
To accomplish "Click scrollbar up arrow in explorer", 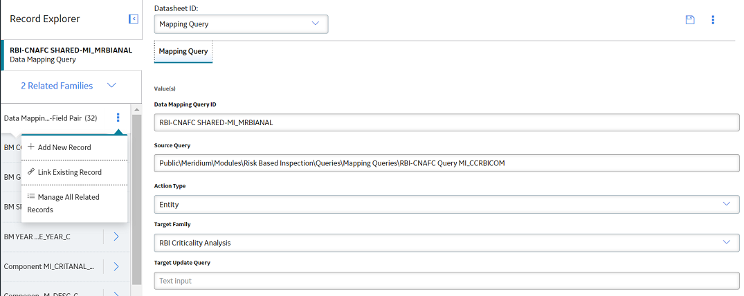I will (136, 109).
